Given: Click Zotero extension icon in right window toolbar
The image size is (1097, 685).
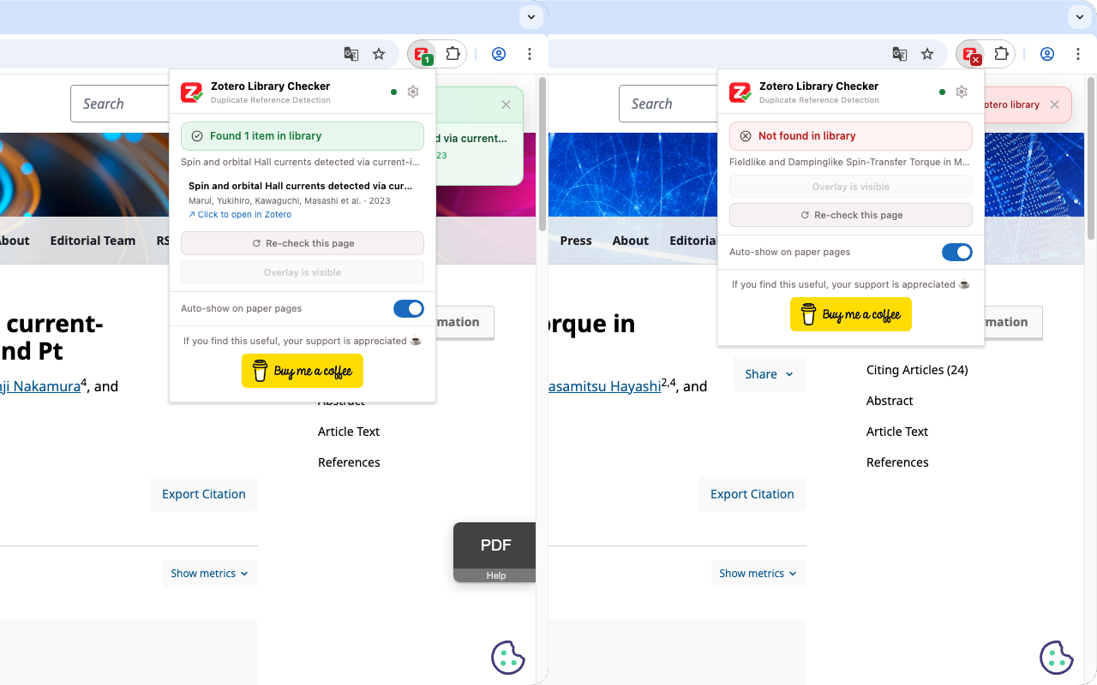Looking at the screenshot, I should coord(971,55).
